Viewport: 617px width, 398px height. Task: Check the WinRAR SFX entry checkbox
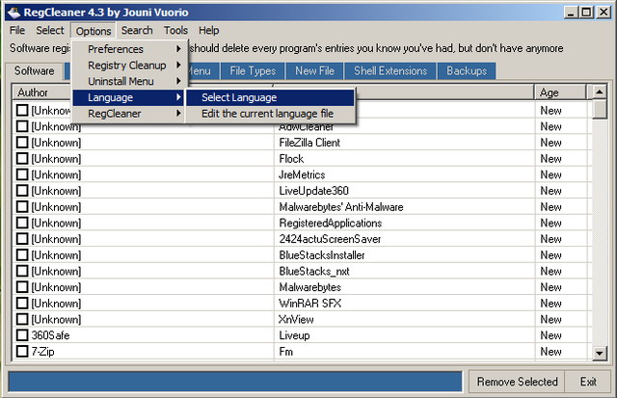point(22,304)
